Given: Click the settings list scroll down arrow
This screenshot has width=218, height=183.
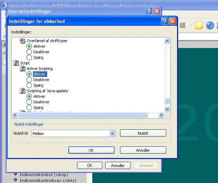Looking at the screenshot, I should [x=167, y=109].
